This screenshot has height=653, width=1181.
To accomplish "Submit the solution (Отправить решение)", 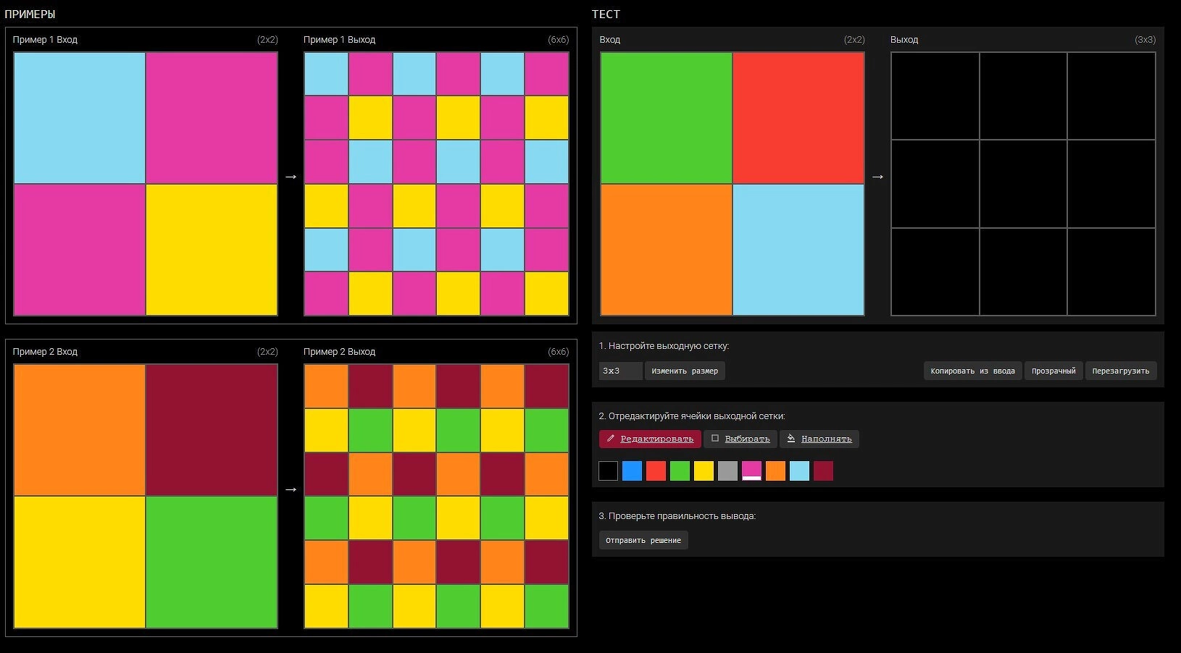I will 643,540.
